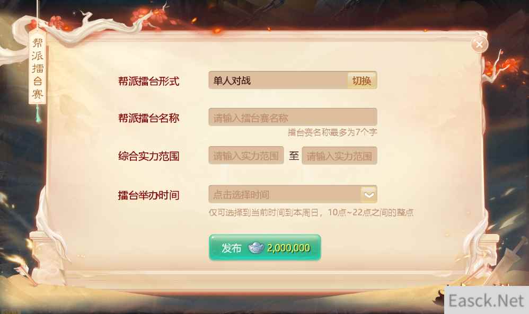This screenshot has height=314, width=529.
Task: Click the 帮派擂台名称 label
Action: [x=148, y=118]
